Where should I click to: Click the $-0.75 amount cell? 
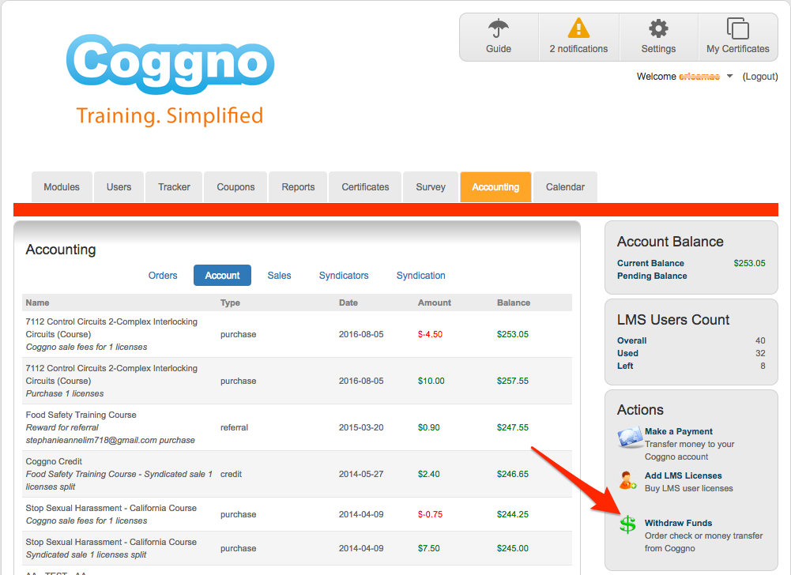tap(430, 514)
